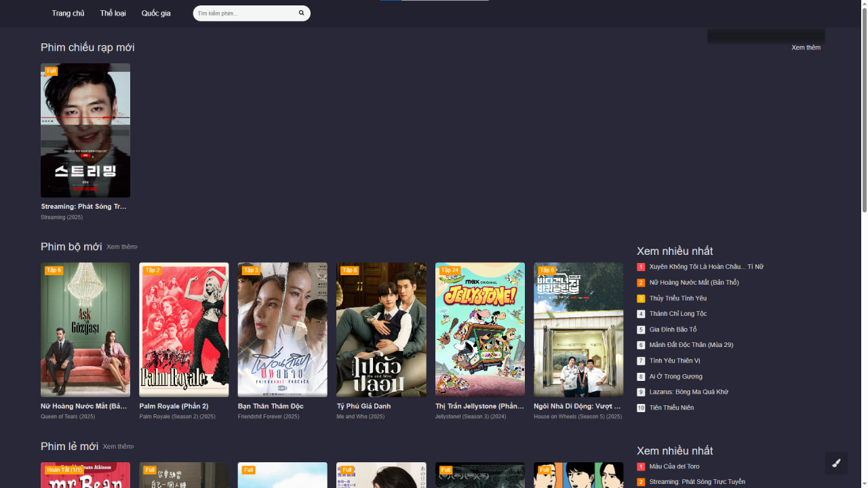The height and width of the screenshot is (488, 868).
Task: Open the Thể loại genre menu
Action: click(113, 14)
